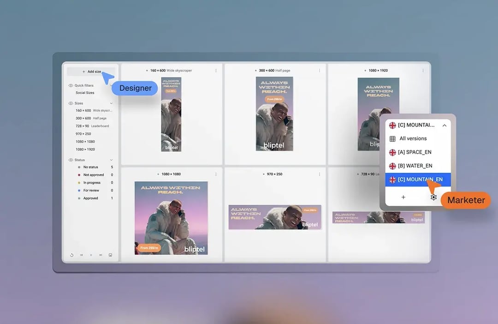Open the preview image icon at bottom left

pyautogui.click(x=110, y=255)
